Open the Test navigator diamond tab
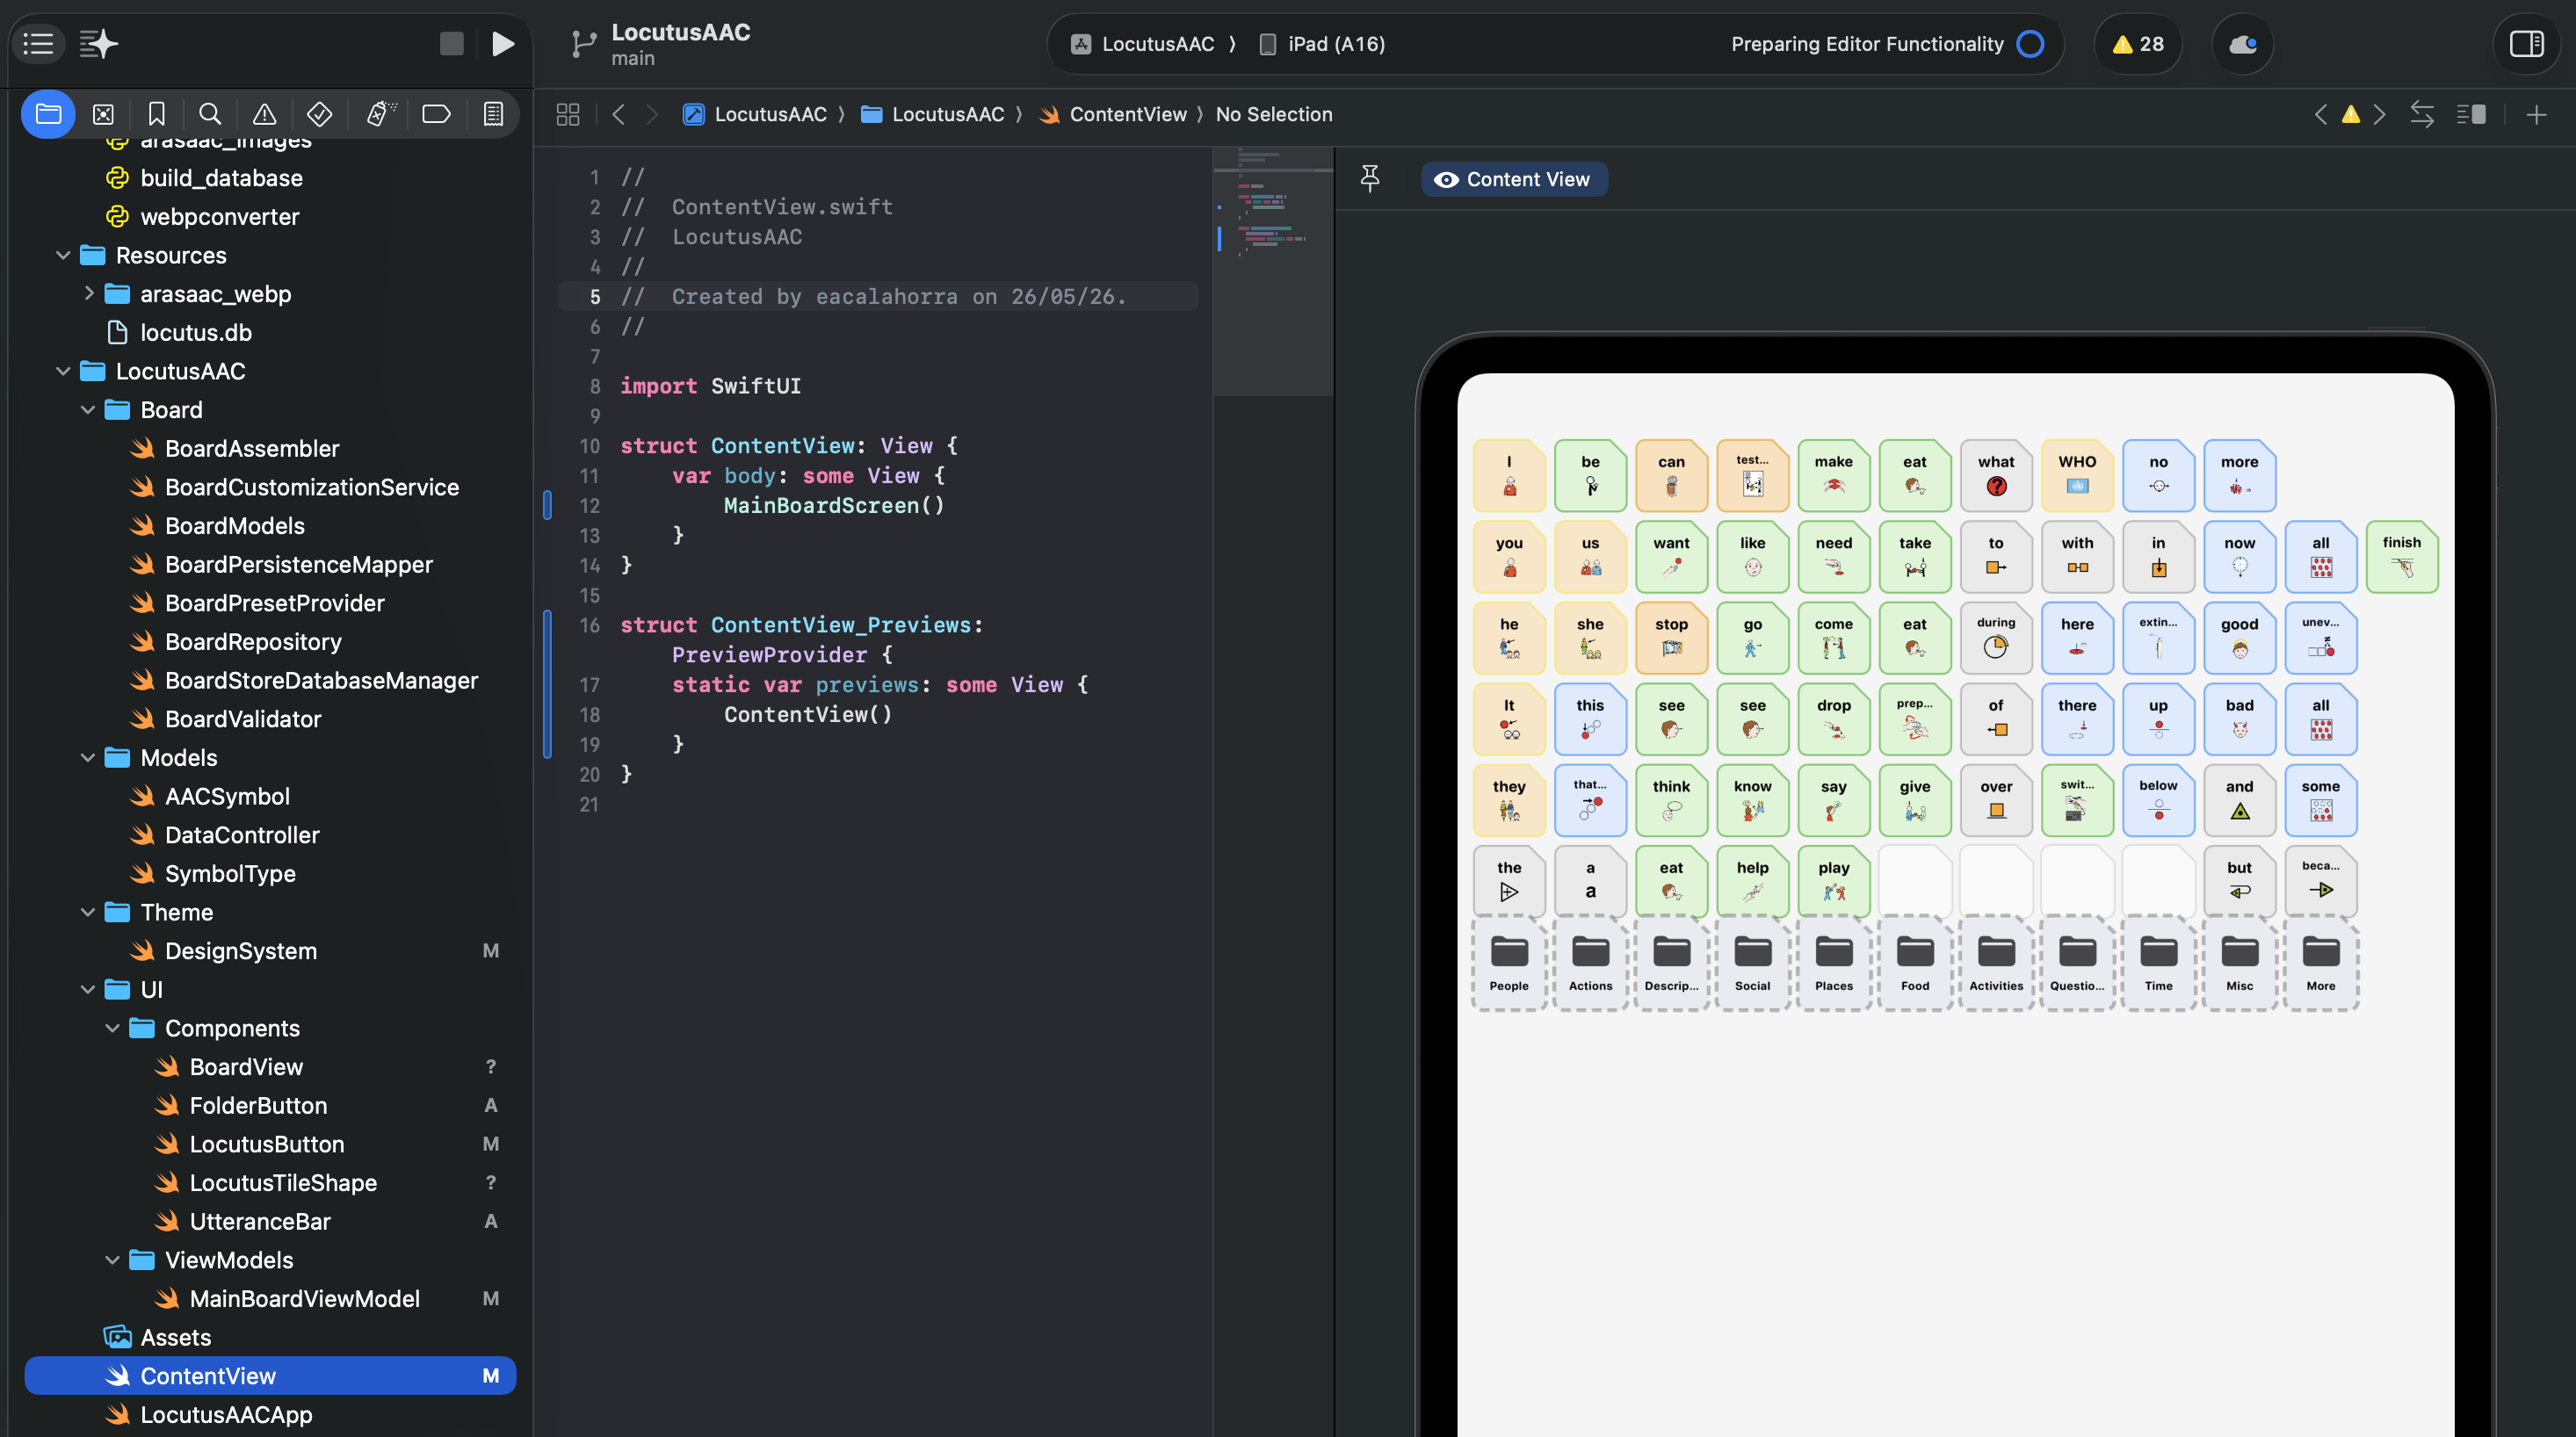The width and height of the screenshot is (2576, 1437). pos(319,114)
